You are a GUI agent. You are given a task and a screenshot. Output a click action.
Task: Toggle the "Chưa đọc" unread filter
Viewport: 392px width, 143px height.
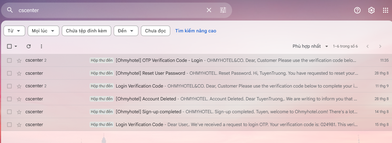coord(155,31)
